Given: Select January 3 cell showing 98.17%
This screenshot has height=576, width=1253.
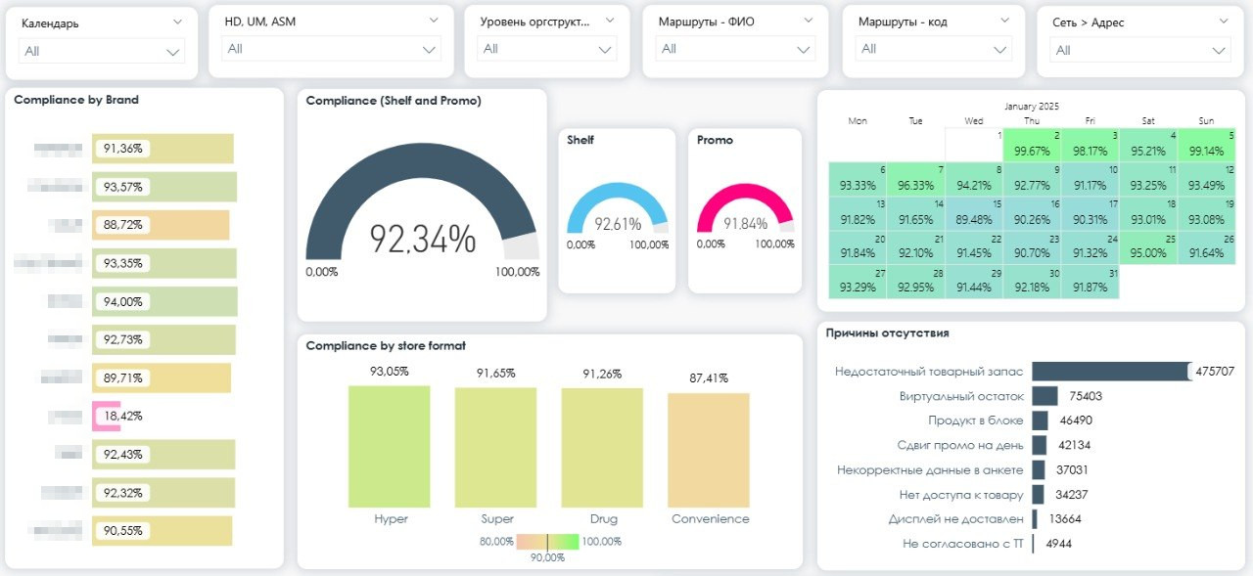Looking at the screenshot, I should [1091, 144].
